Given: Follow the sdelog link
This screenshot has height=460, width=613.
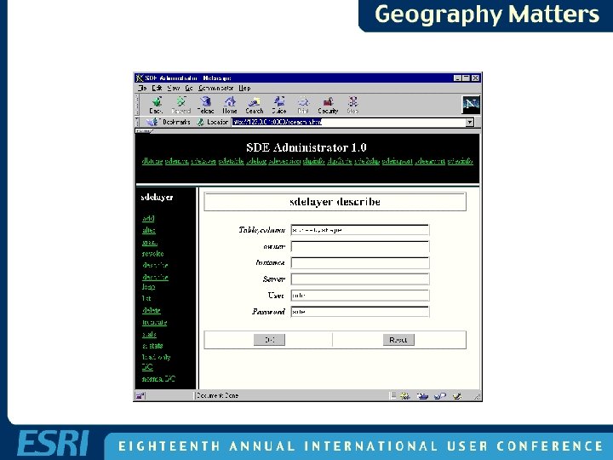Looking at the screenshot, I should tap(256, 161).
